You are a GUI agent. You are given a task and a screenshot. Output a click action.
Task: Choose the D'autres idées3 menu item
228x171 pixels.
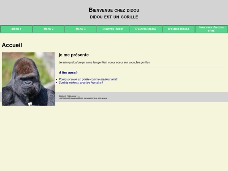point(179,29)
